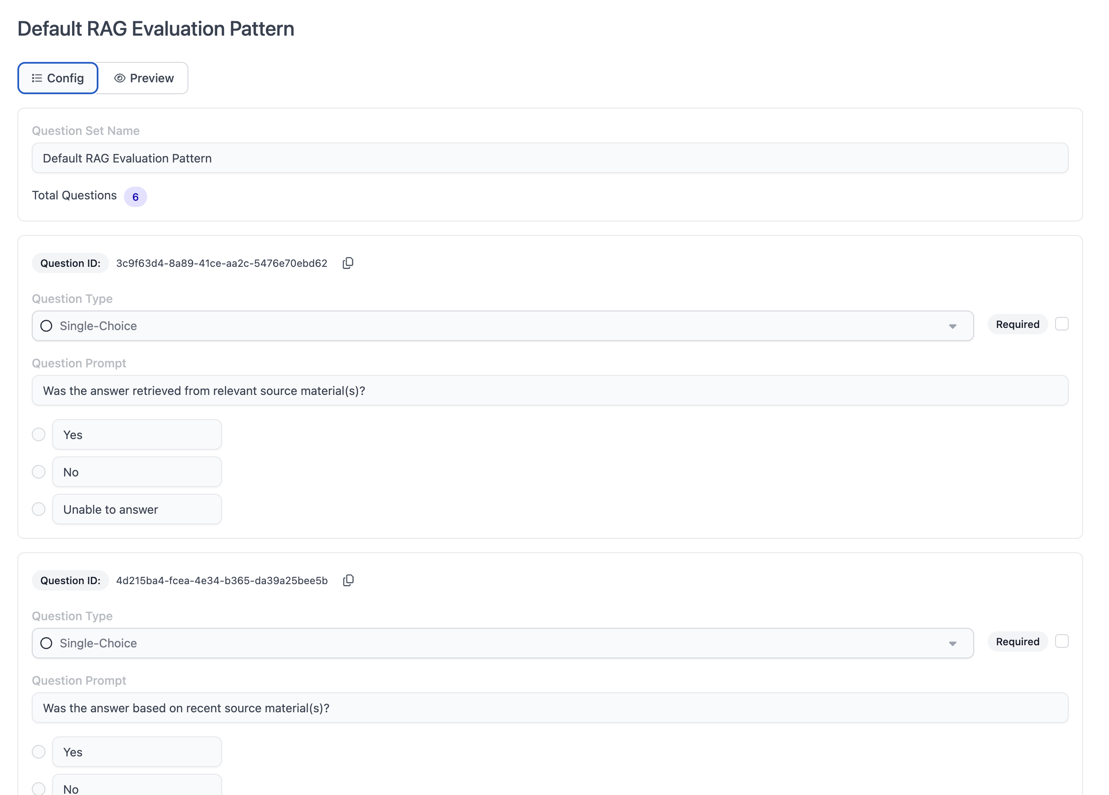Edit prompt 'Was the answer based on recent'

549,708
